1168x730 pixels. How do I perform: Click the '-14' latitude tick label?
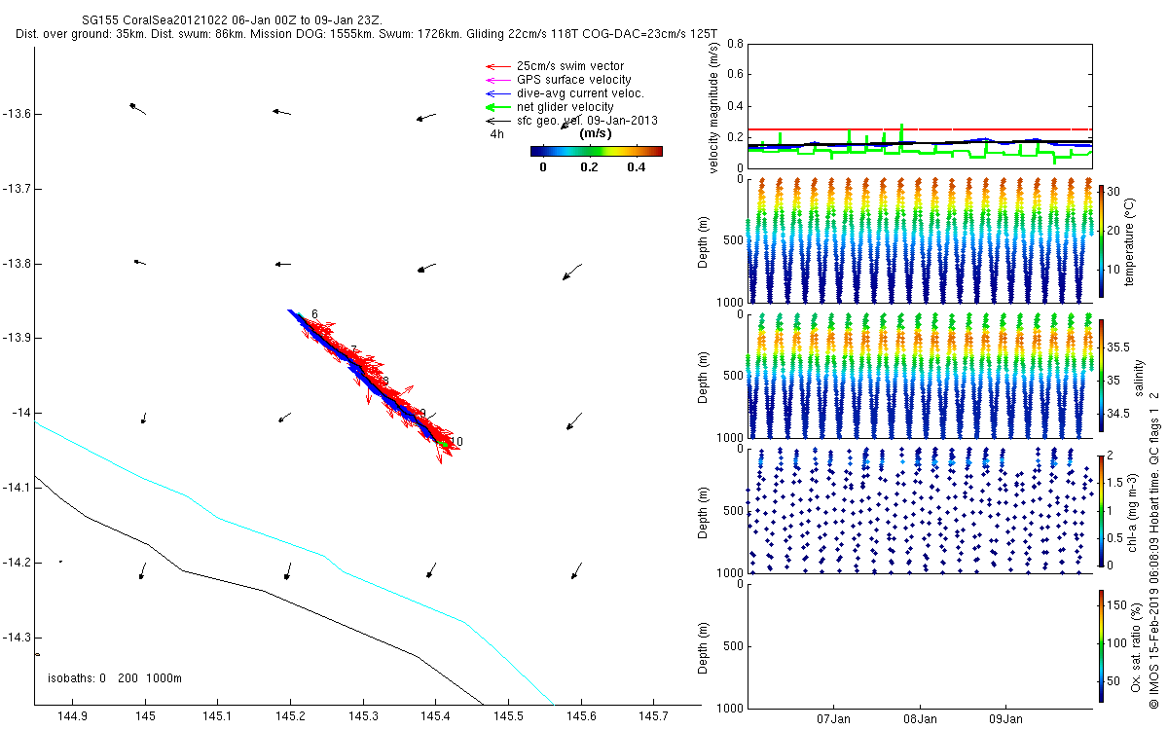(x=20, y=413)
